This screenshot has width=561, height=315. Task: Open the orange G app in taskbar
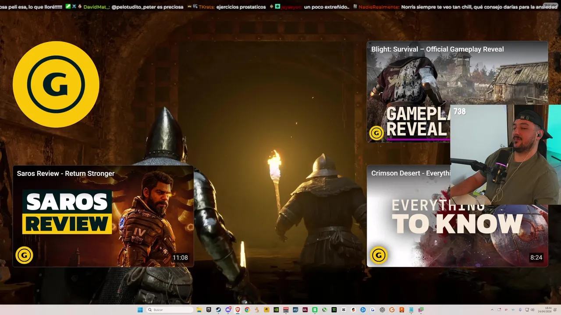point(392,310)
